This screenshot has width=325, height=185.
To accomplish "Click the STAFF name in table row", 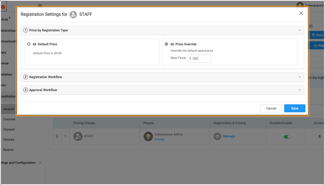I will coord(89,136).
